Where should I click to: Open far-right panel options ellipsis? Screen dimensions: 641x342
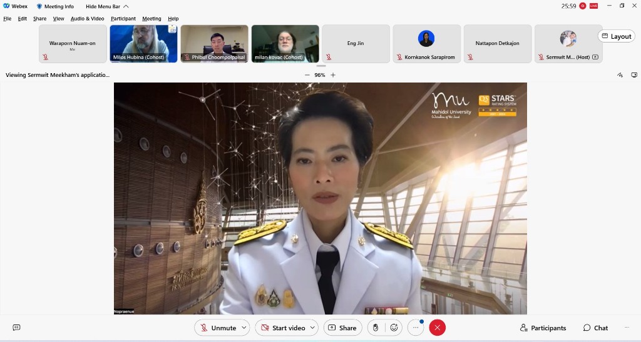tap(627, 328)
